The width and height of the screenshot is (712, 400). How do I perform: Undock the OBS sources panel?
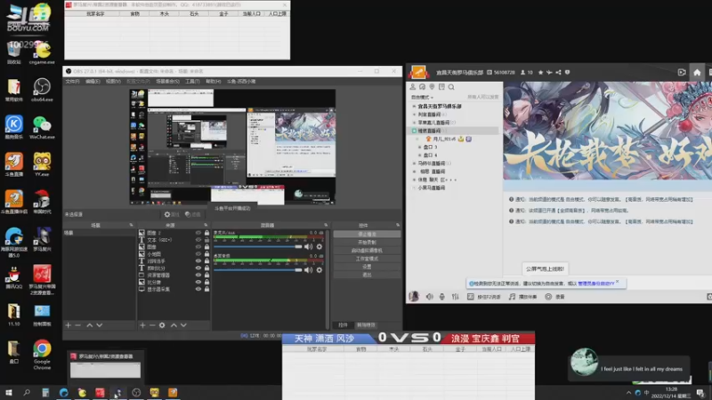coord(206,225)
